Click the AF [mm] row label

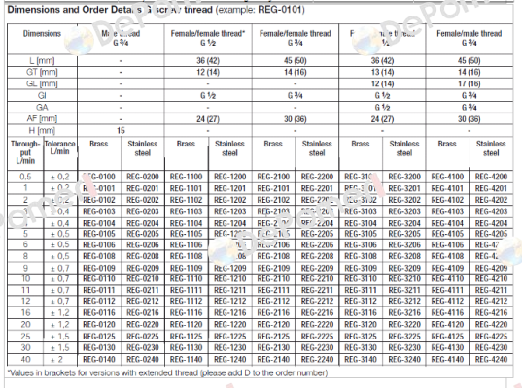pos(42,119)
